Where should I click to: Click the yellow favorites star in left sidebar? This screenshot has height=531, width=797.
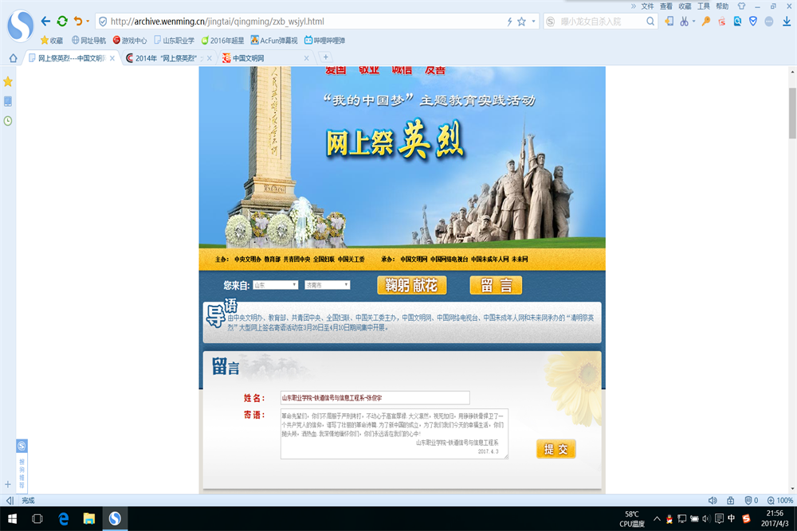8,81
